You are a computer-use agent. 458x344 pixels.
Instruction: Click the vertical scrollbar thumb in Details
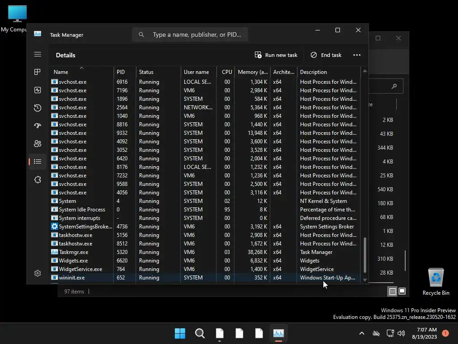click(x=365, y=255)
